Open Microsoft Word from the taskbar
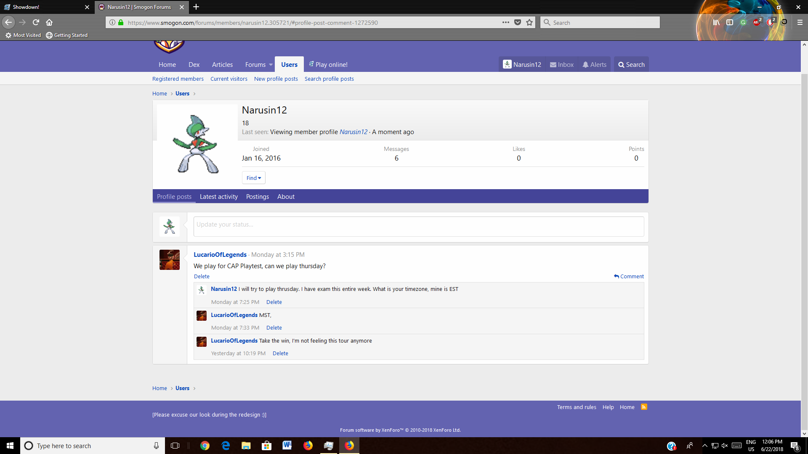 point(287,446)
